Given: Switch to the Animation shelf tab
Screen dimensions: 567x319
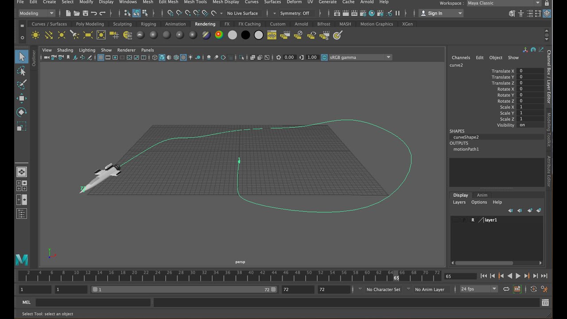Looking at the screenshot, I should pos(175,24).
